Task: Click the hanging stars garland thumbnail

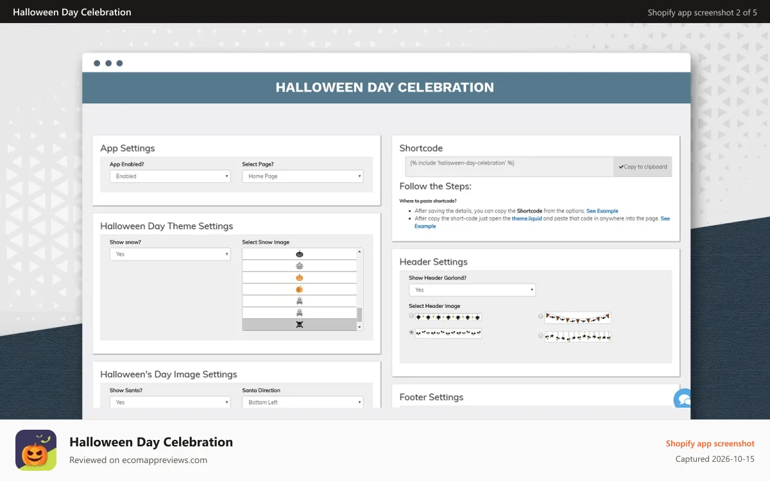Action: point(577,336)
